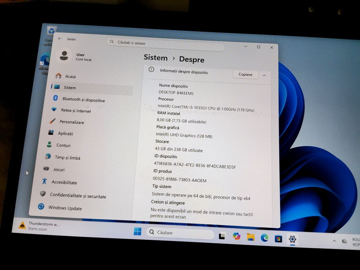360x270 pixels.
Task: Click device name DESKTOP-B4KEEMS
Action: pyautogui.click(x=176, y=93)
